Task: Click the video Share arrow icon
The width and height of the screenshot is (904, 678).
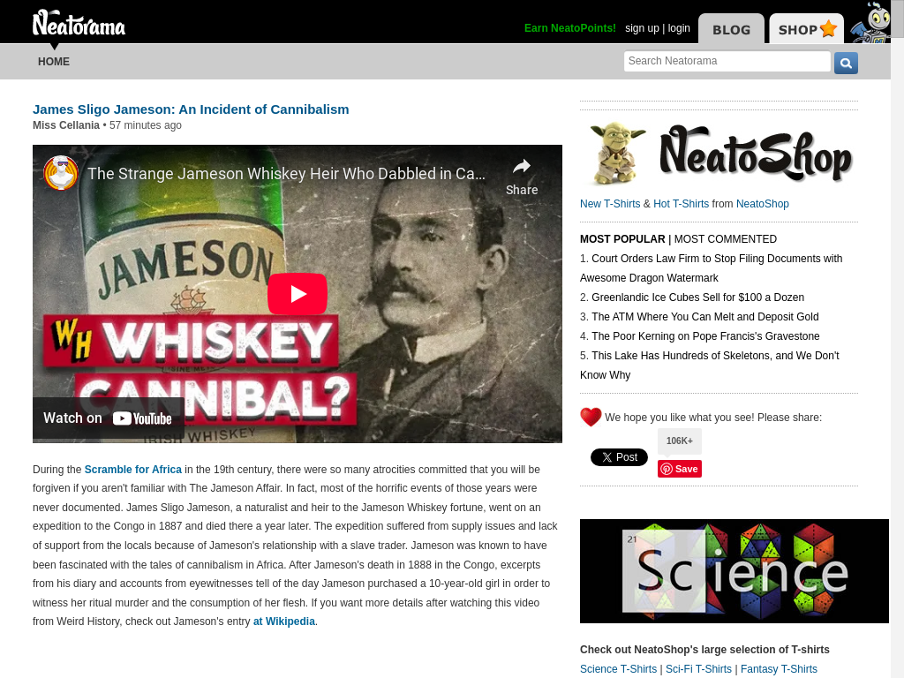Action: click(x=522, y=167)
